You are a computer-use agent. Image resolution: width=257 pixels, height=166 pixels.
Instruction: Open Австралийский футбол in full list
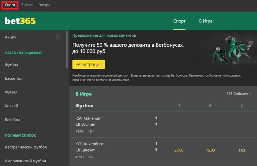[26, 147]
